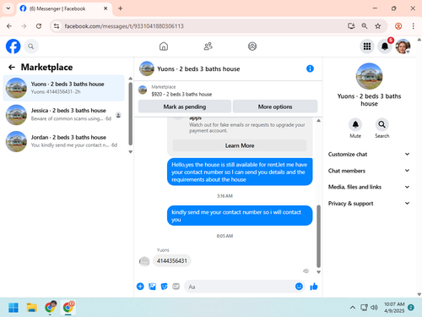Click the 4144356431 message bubble

click(x=172, y=260)
